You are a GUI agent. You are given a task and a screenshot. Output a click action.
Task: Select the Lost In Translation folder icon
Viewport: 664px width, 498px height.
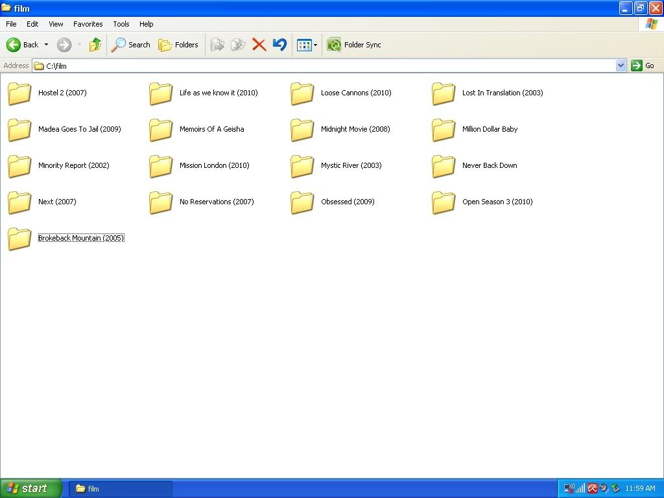[444, 93]
